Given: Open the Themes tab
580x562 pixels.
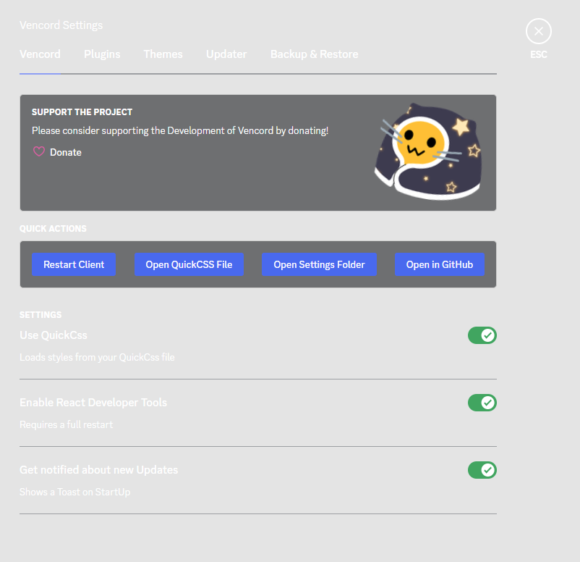Looking at the screenshot, I should [x=163, y=54].
